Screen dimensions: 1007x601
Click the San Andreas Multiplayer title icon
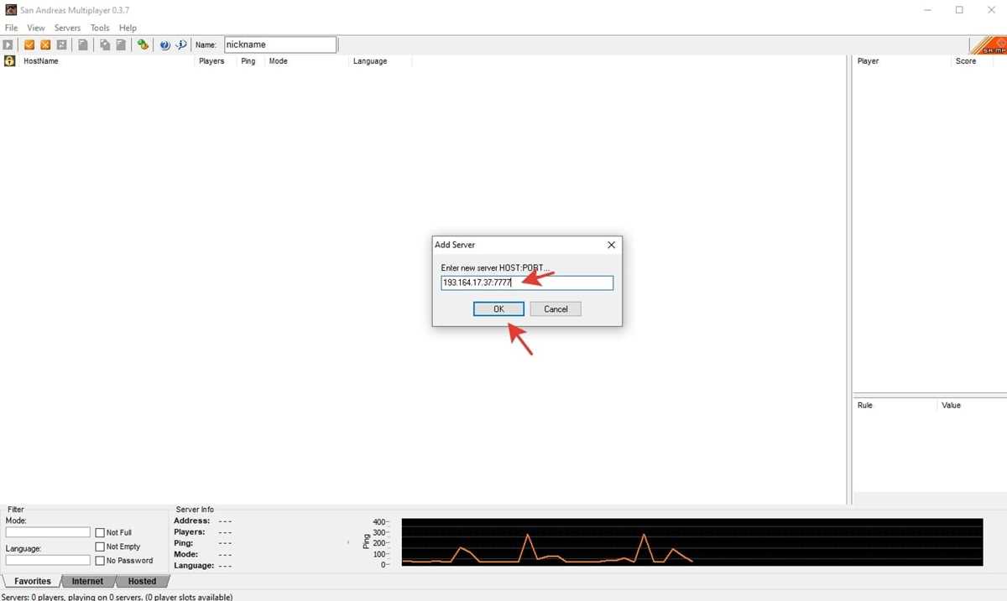(10, 10)
